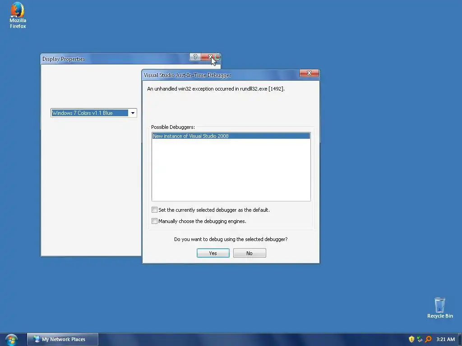The height and width of the screenshot is (346, 462).
Task: Click Yes to debug with selected debugger
Action: point(213,253)
